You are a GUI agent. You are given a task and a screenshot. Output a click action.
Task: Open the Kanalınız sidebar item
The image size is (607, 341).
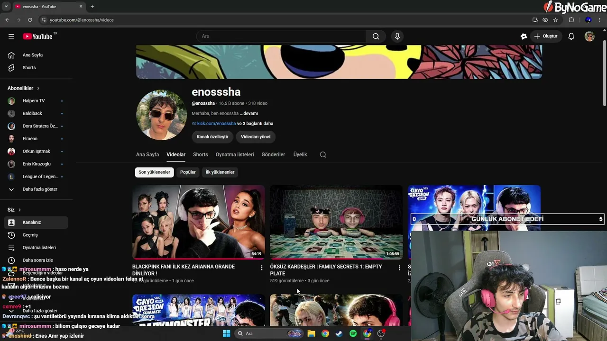click(x=36, y=223)
